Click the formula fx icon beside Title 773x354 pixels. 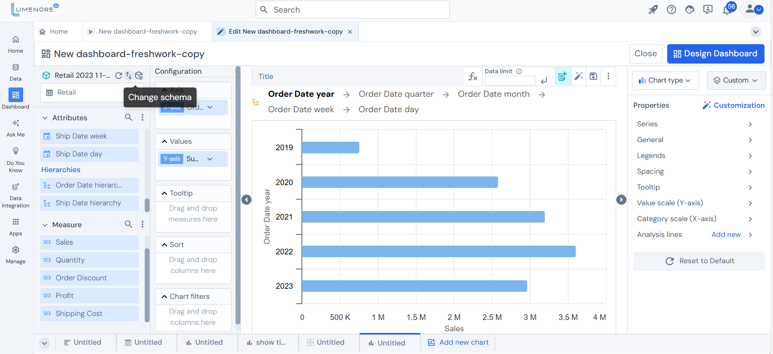click(x=473, y=77)
